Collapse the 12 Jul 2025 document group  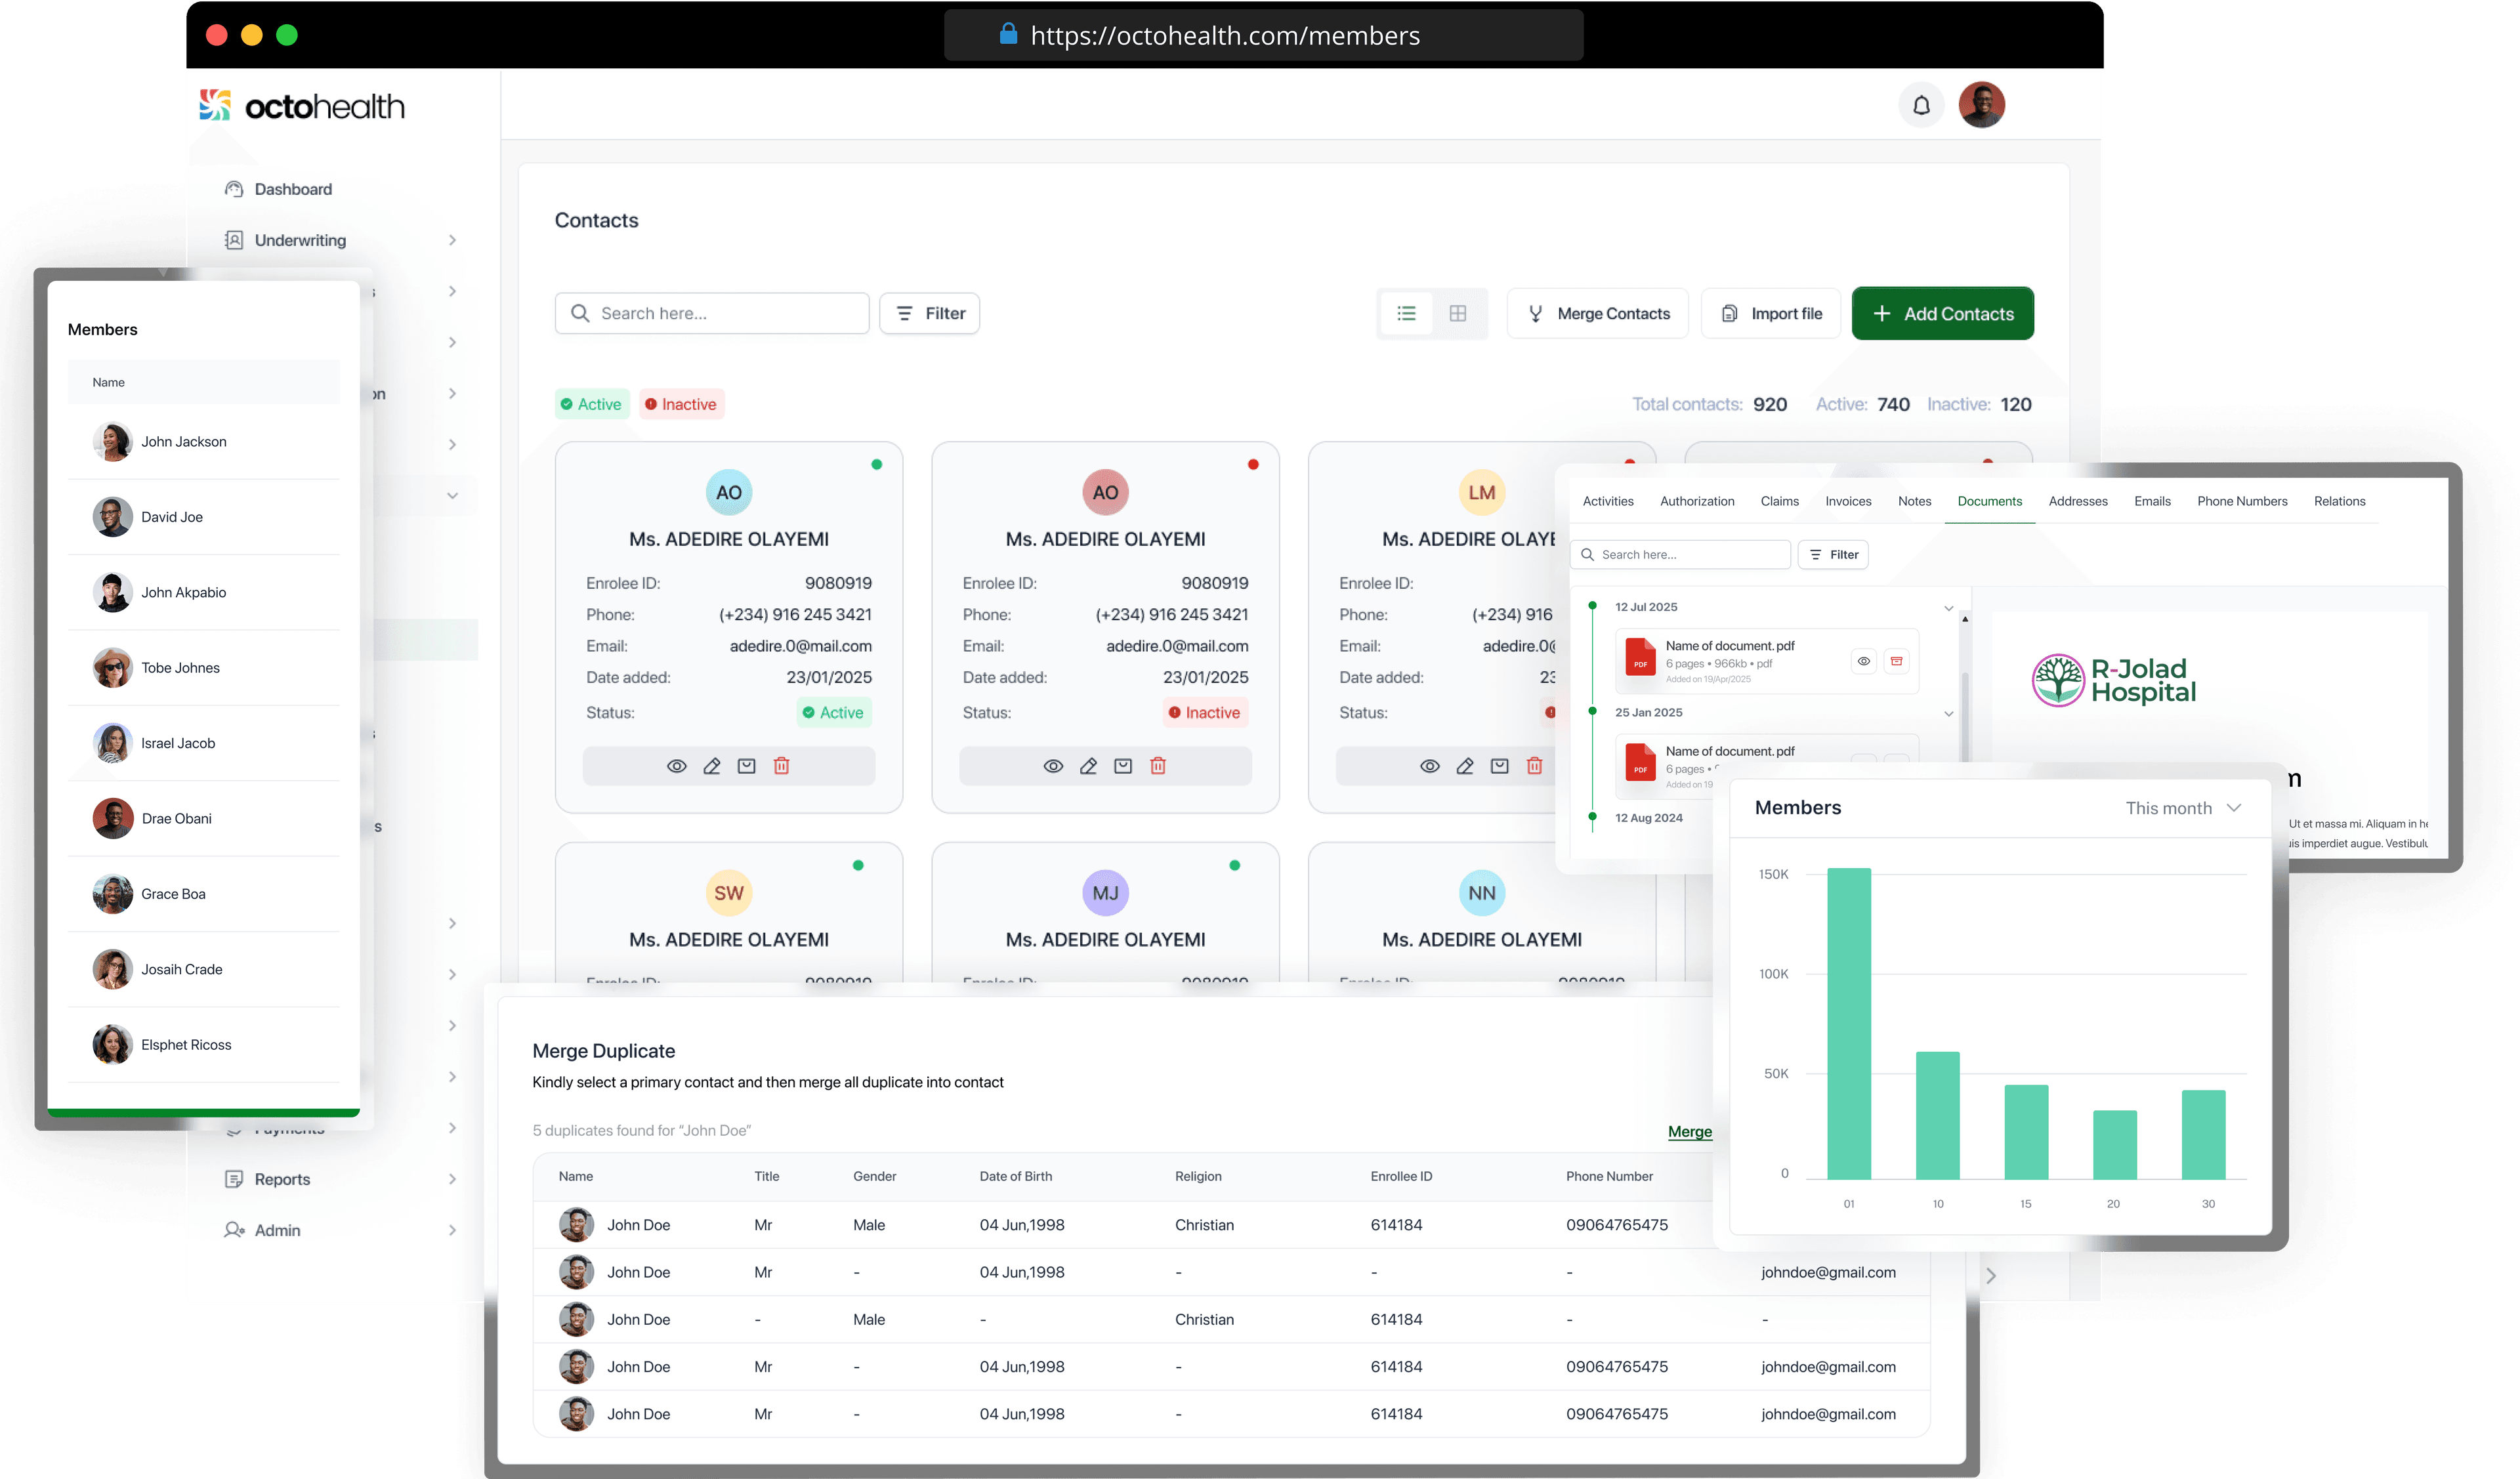click(x=1948, y=608)
